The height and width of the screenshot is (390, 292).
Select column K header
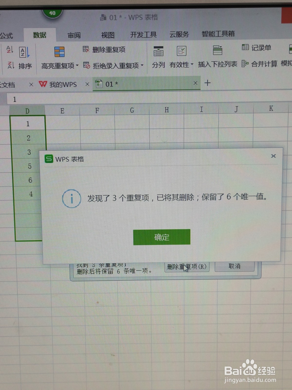[x=271, y=109]
